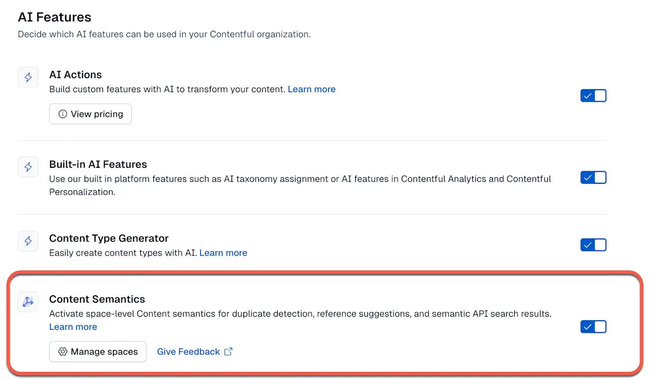
Task: Toggle the Content Type Generator switch
Action: coord(593,245)
